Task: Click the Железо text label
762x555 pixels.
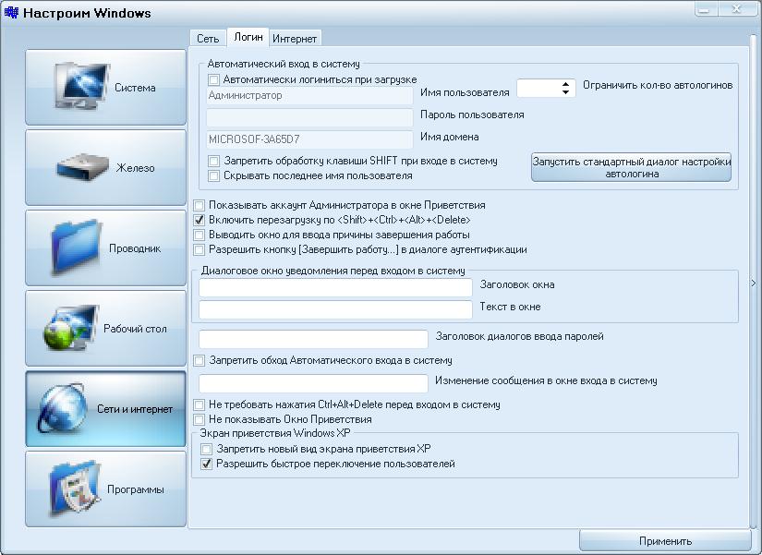Action: [136, 168]
